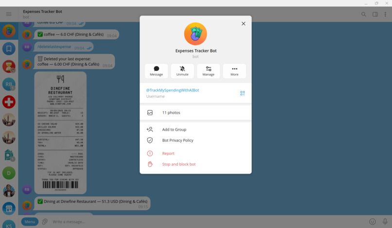Open the 11 photos shared media
Viewport: 392px width, 228px height.
pyautogui.click(x=196, y=113)
